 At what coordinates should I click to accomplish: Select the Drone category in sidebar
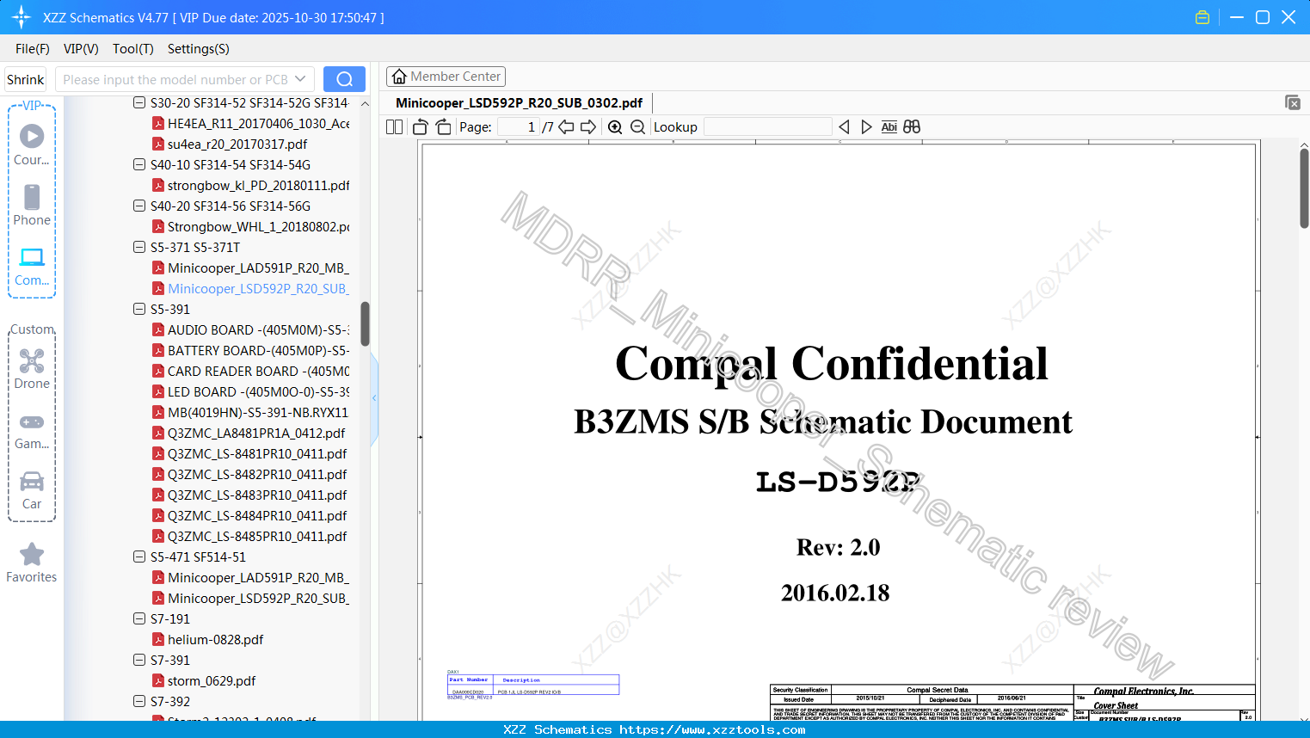point(32,369)
